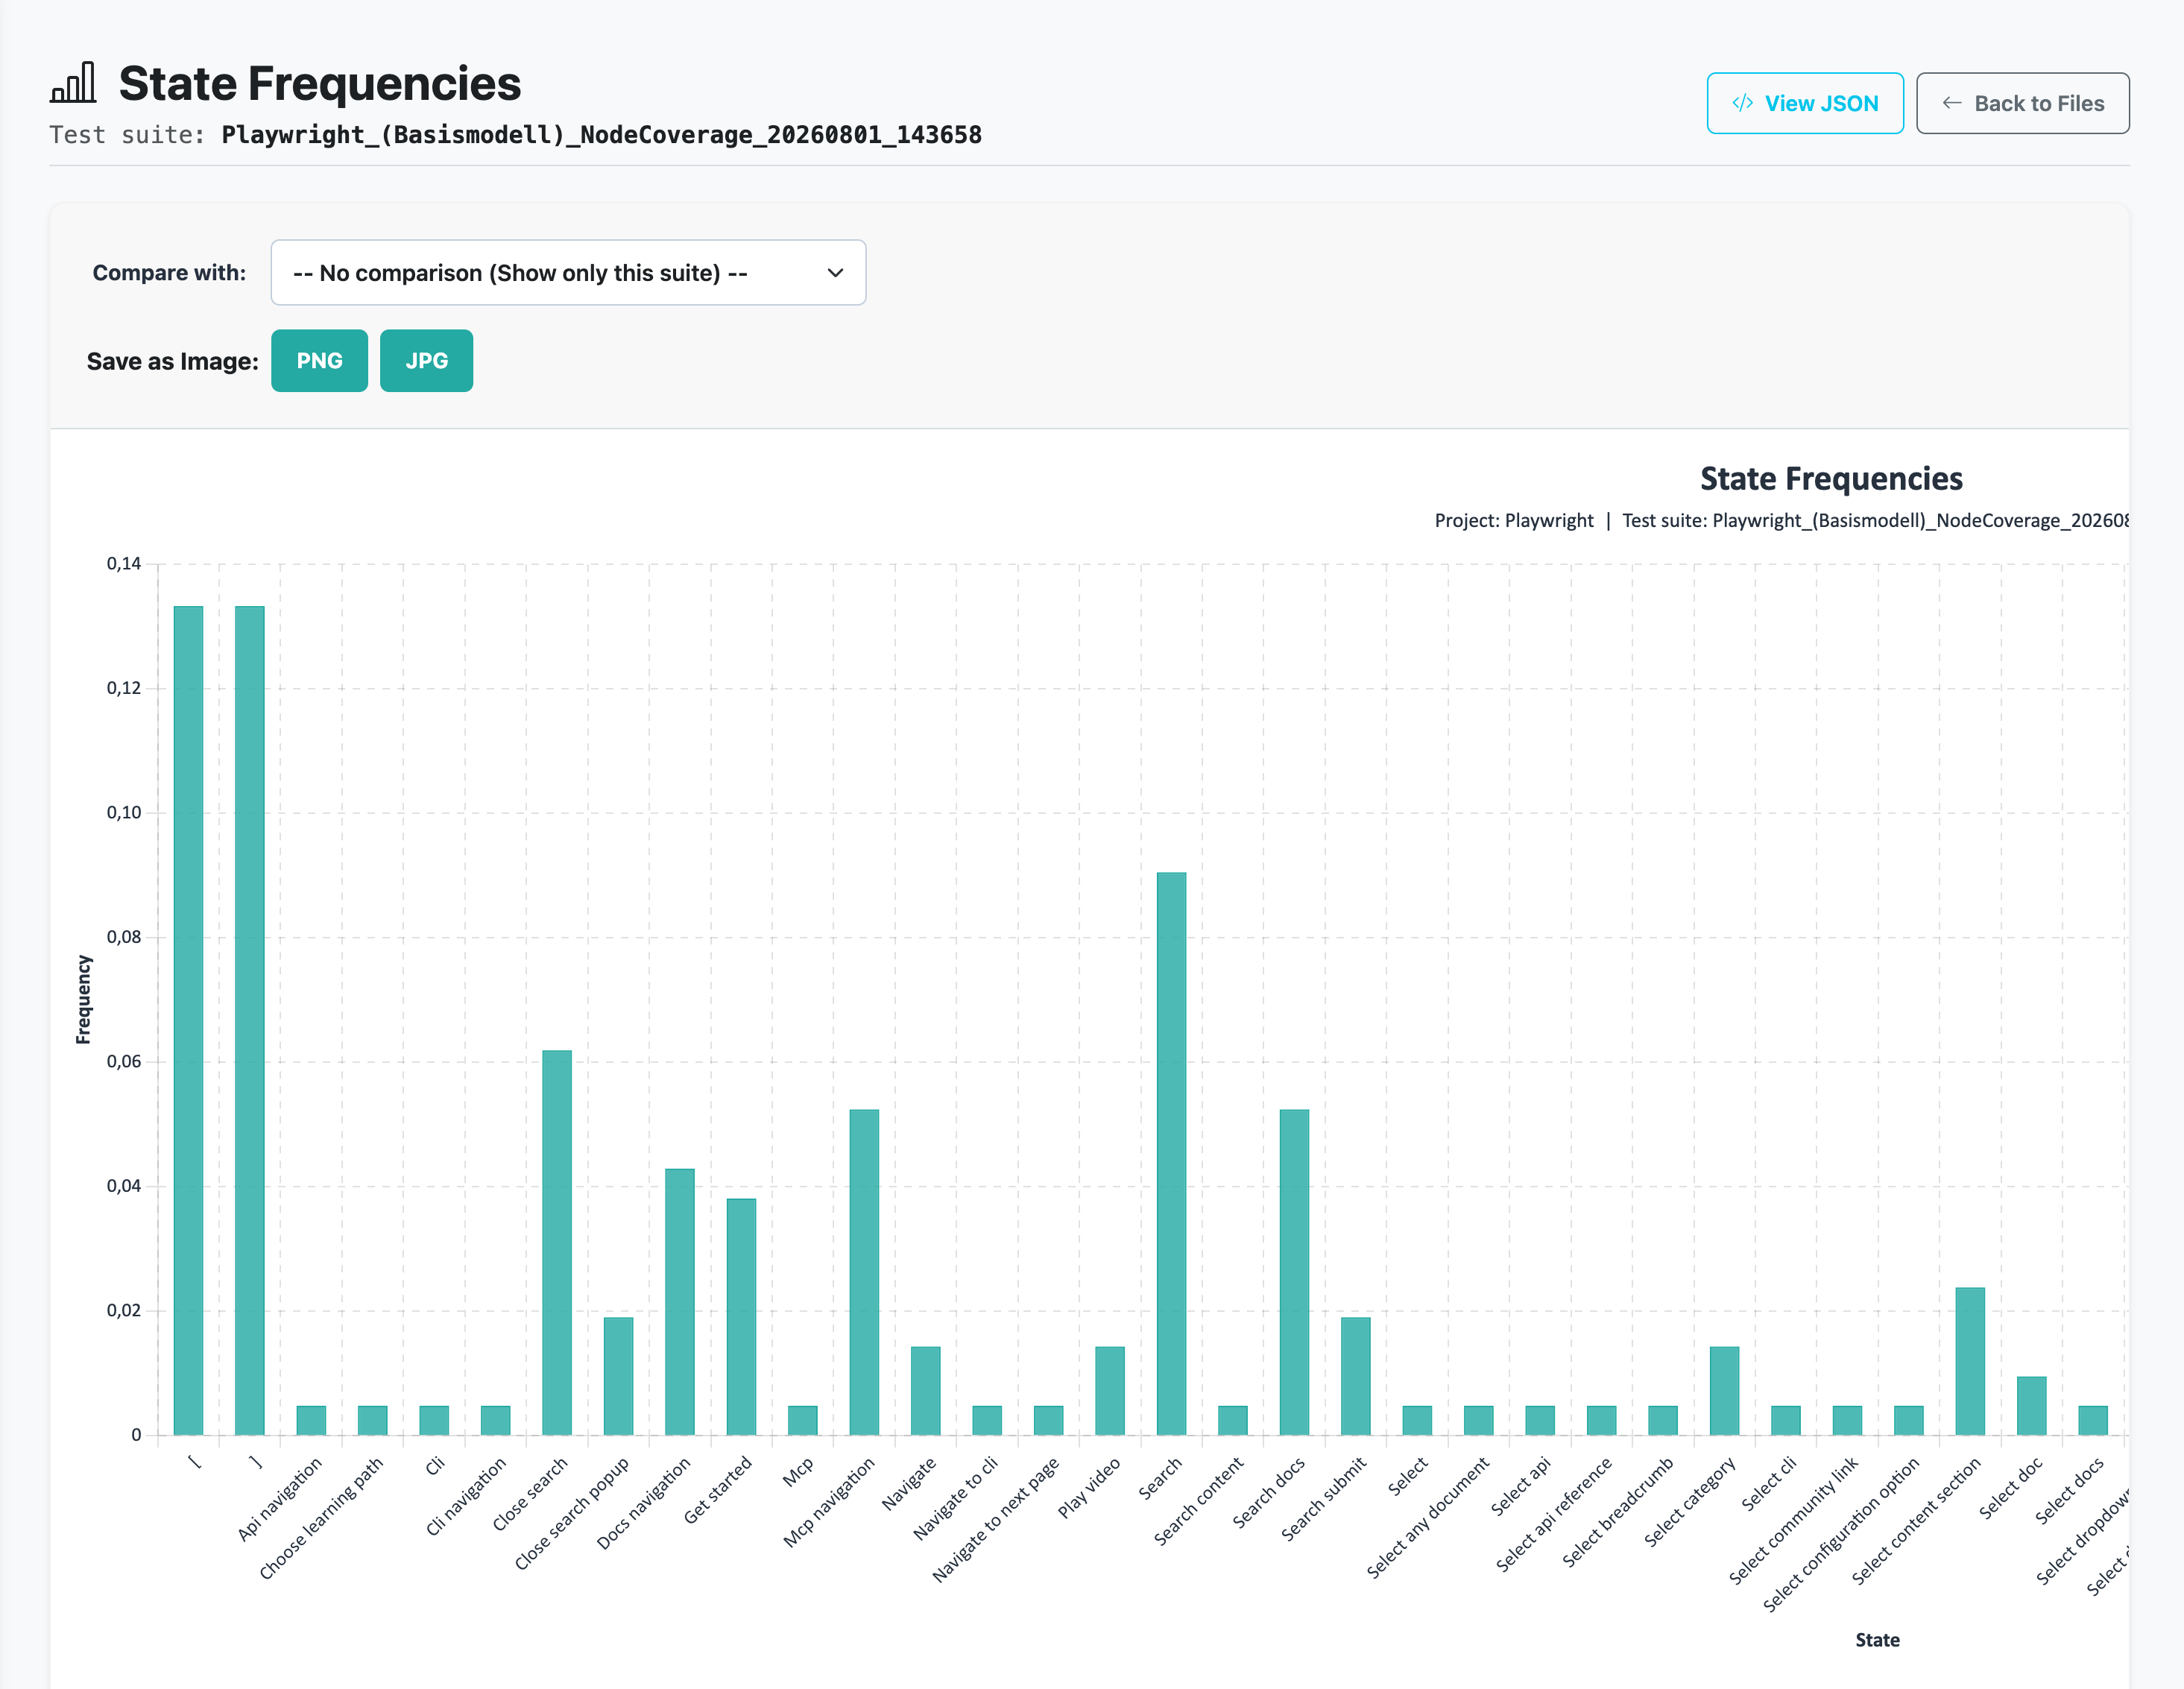
Task: Click the first tallest bar labeled [
Action: tap(188, 1020)
